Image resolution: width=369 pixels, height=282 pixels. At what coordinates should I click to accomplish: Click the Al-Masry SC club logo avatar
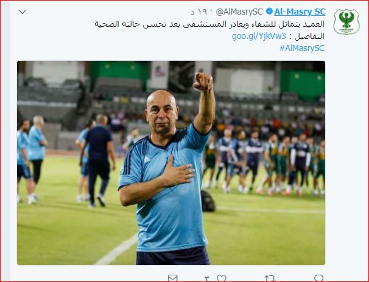[x=346, y=22]
